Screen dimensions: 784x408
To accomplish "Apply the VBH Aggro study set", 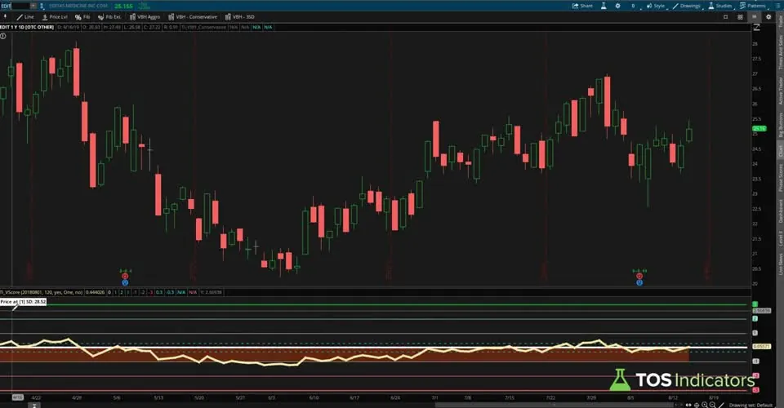I will pos(145,16).
